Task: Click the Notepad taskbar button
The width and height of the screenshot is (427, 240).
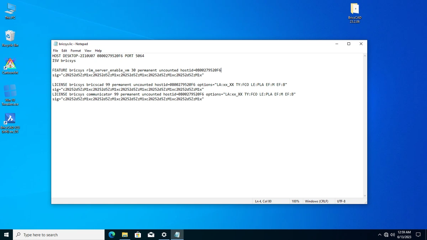Action: (177, 235)
